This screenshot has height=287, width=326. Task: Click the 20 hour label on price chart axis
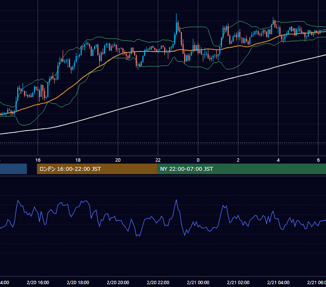[x=118, y=160]
